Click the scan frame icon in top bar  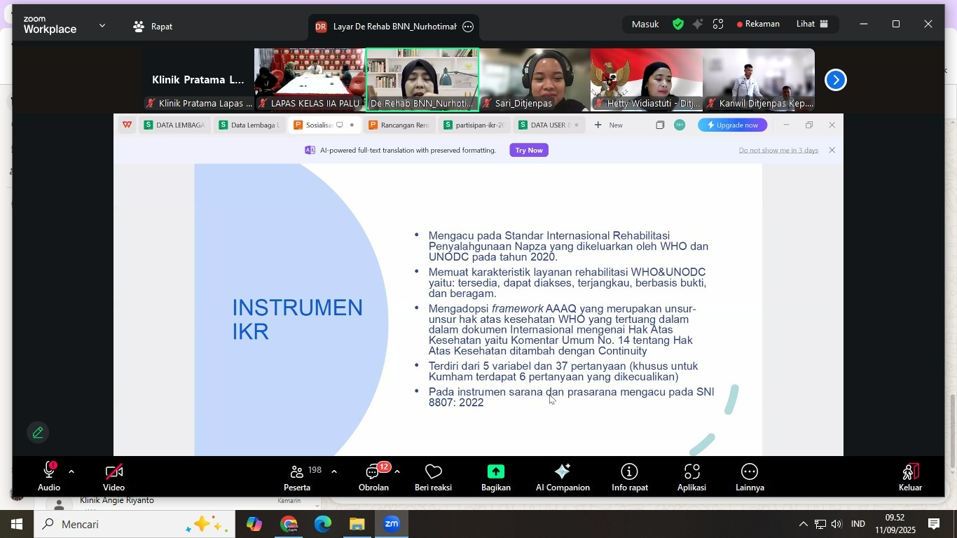coord(718,25)
